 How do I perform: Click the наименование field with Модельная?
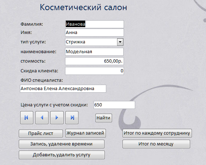click(x=94, y=52)
